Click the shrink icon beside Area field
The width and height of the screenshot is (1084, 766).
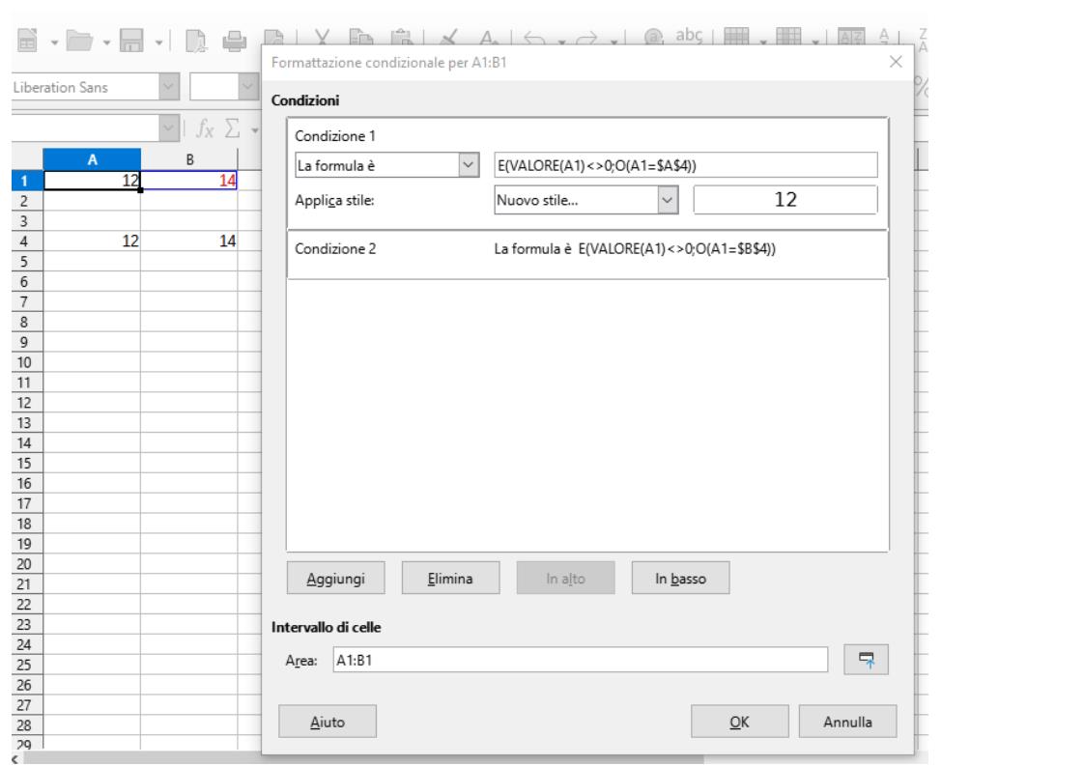click(866, 659)
